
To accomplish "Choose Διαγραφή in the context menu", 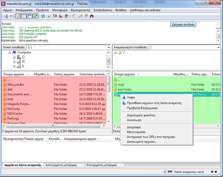I will [156, 127].
